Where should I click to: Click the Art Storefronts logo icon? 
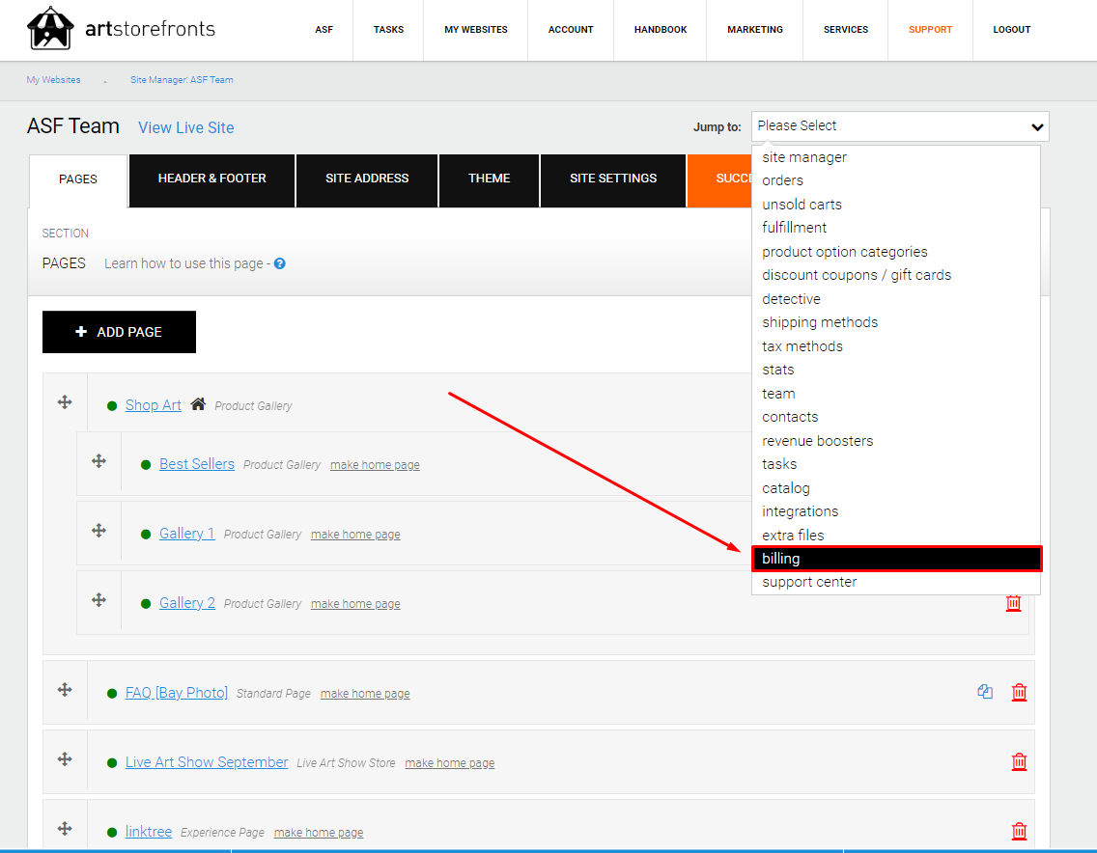(x=50, y=29)
